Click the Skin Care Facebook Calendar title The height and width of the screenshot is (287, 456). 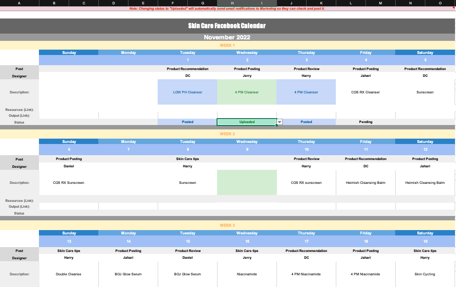tap(227, 26)
